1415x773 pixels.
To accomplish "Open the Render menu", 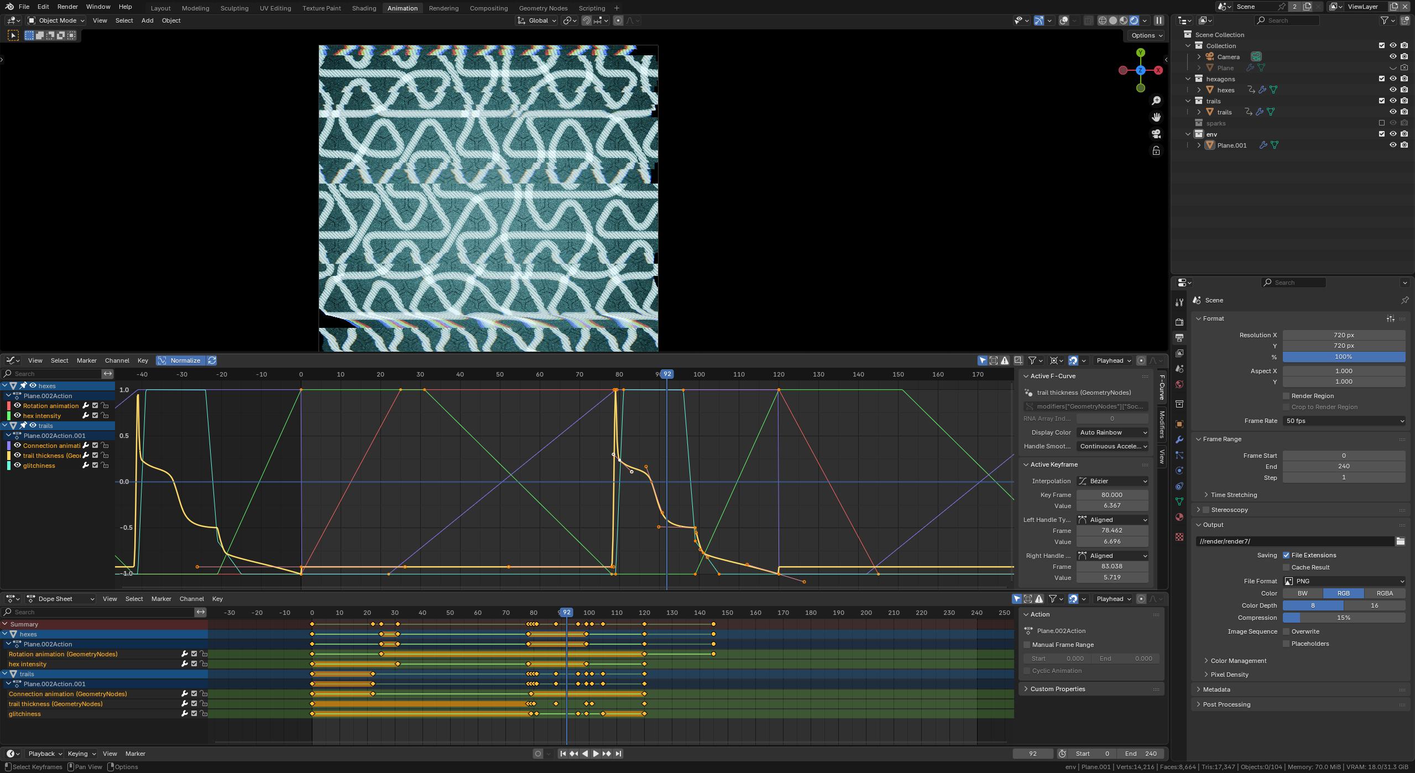I will coord(67,7).
